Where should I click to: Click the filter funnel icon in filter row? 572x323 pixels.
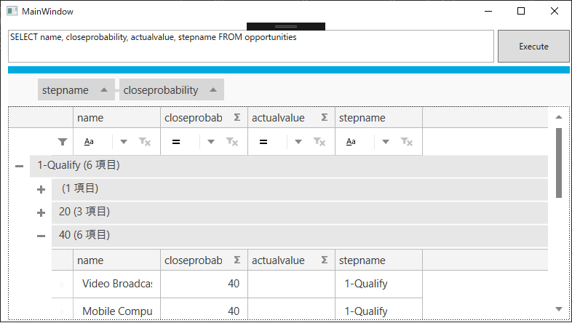(x=63, y=142)
